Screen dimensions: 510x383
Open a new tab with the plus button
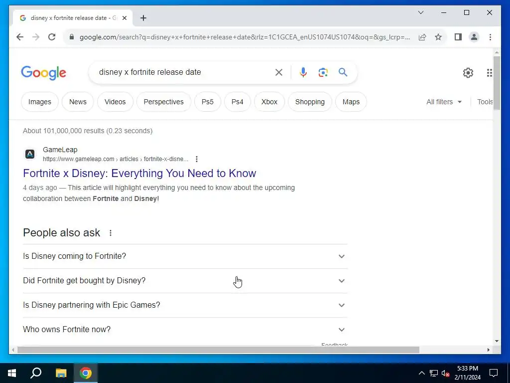coord(143,18)
